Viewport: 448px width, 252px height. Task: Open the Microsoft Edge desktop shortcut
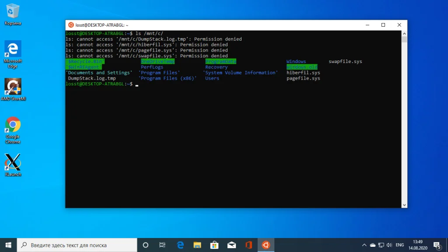(x=13, y=49)
